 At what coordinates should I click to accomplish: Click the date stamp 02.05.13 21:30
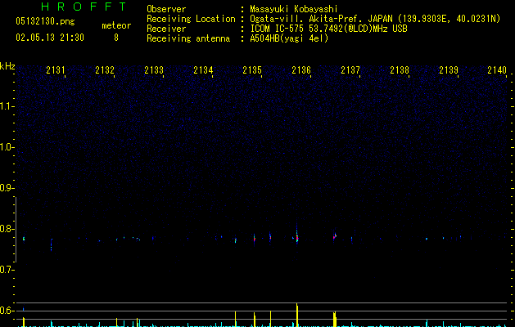coord(50,38)
